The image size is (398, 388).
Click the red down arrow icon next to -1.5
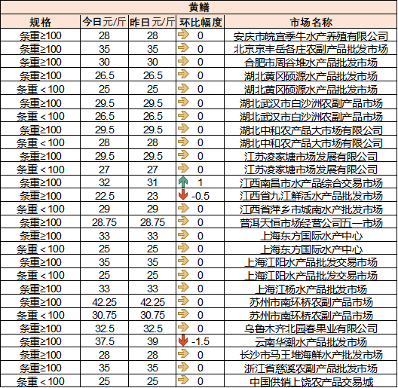[183, 341]
